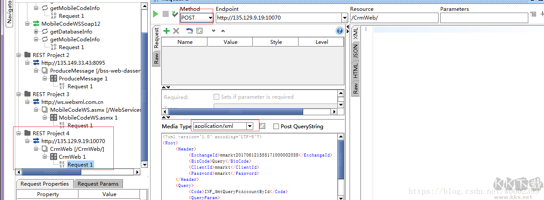Screen dimensions: 544x200
Task: Enable the Post QueryString checkbox
Action: click(x=276, y=126)
